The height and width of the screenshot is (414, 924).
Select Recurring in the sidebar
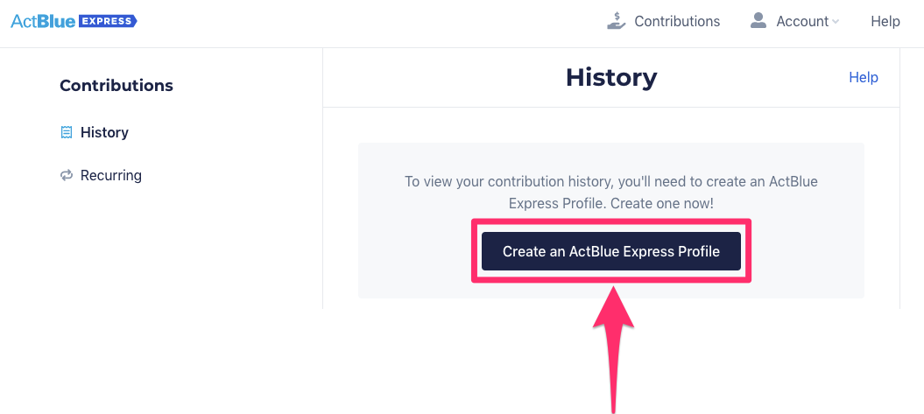pos(110,176)
